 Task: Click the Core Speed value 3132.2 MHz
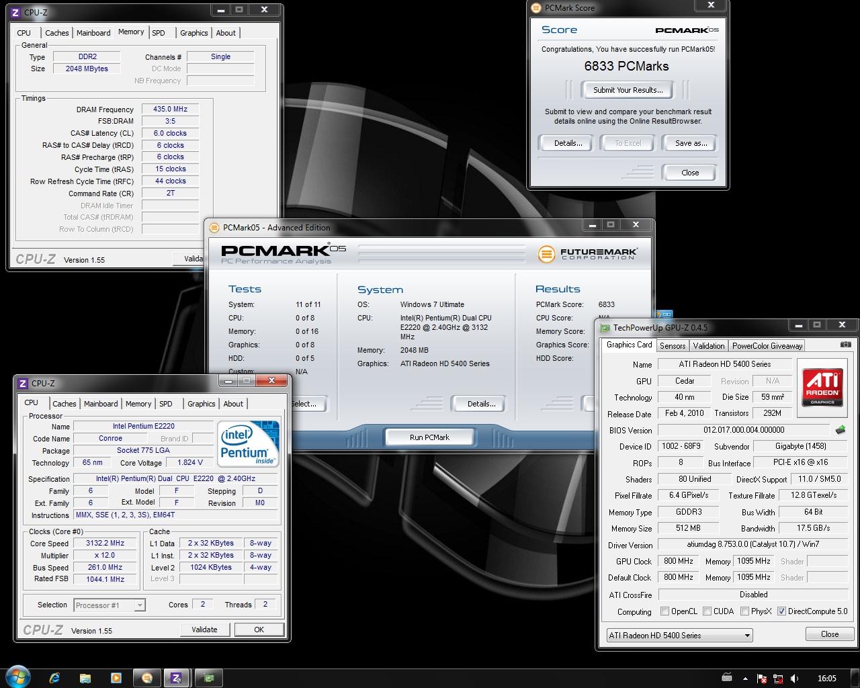[105, 543]
